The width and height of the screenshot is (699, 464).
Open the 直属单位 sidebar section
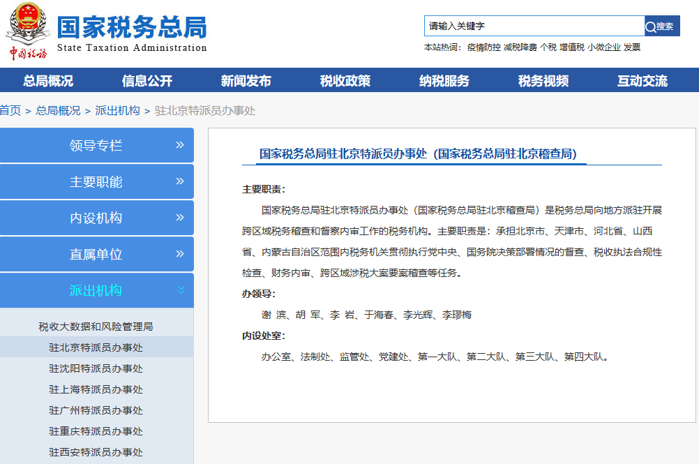[x=97, y=254]
